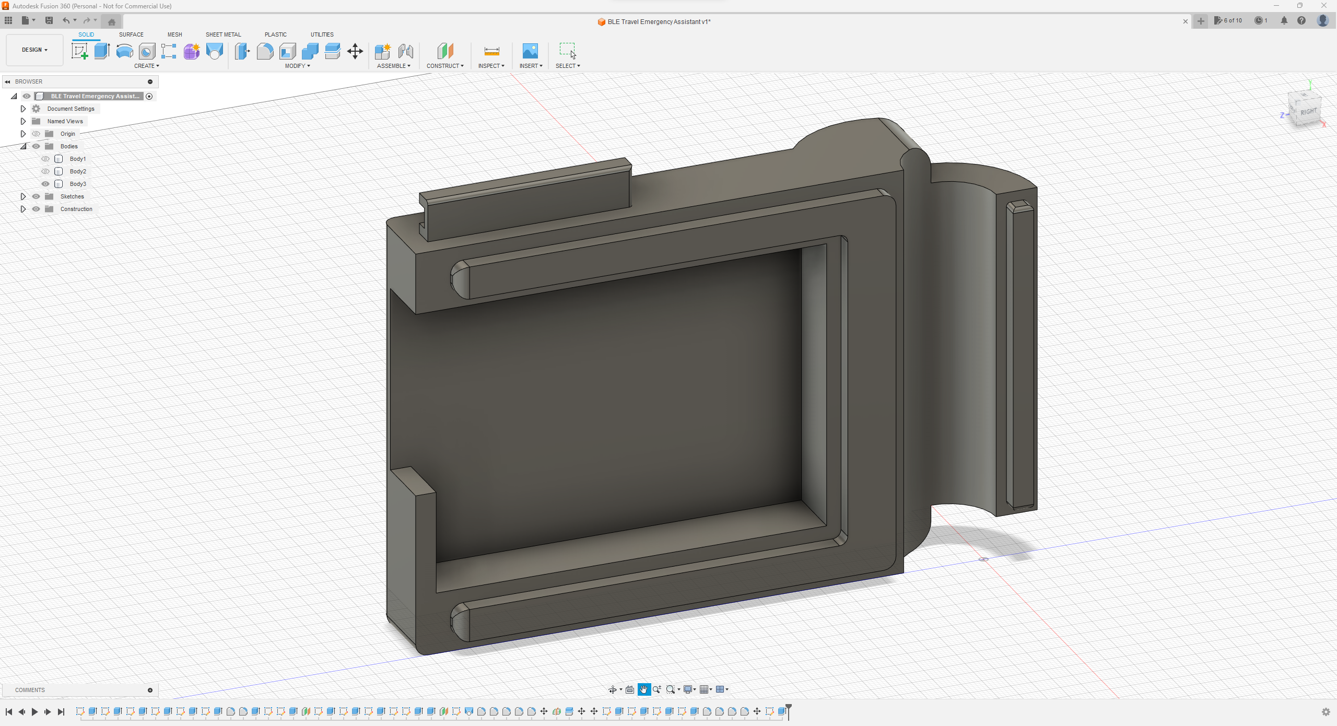Toggle Origin visibility in the browser
This screenshot has height=726, width=1337.
[x=36, y=134]
